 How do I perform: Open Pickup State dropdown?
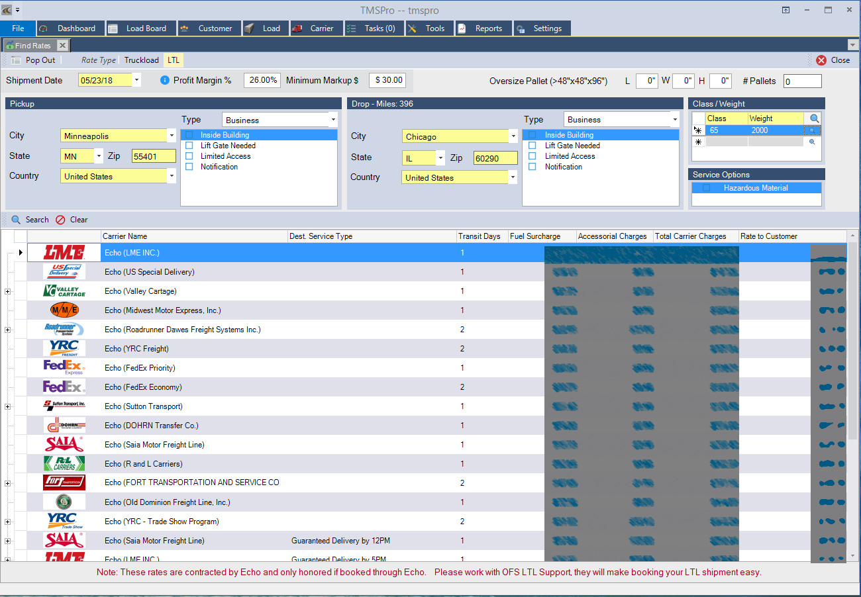click(99, 156)
